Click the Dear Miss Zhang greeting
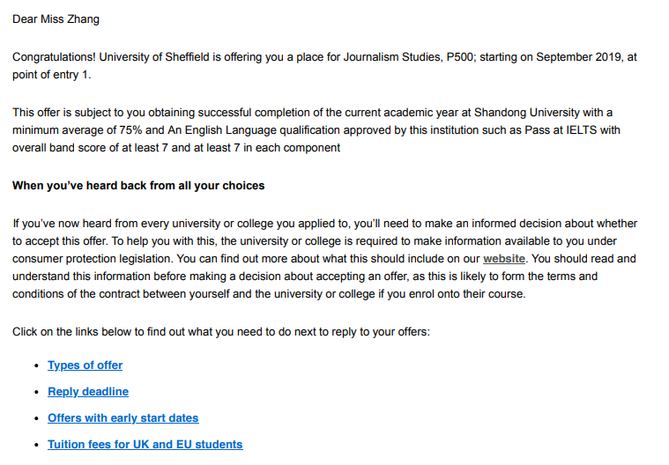Image resolution: width=669 pixels, height=465 pixels. click(56, 19)
